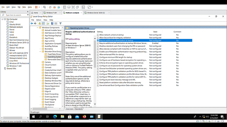Pause the virtual machine
The width and height of the screenshot is (227, 127).
[36, 7]
